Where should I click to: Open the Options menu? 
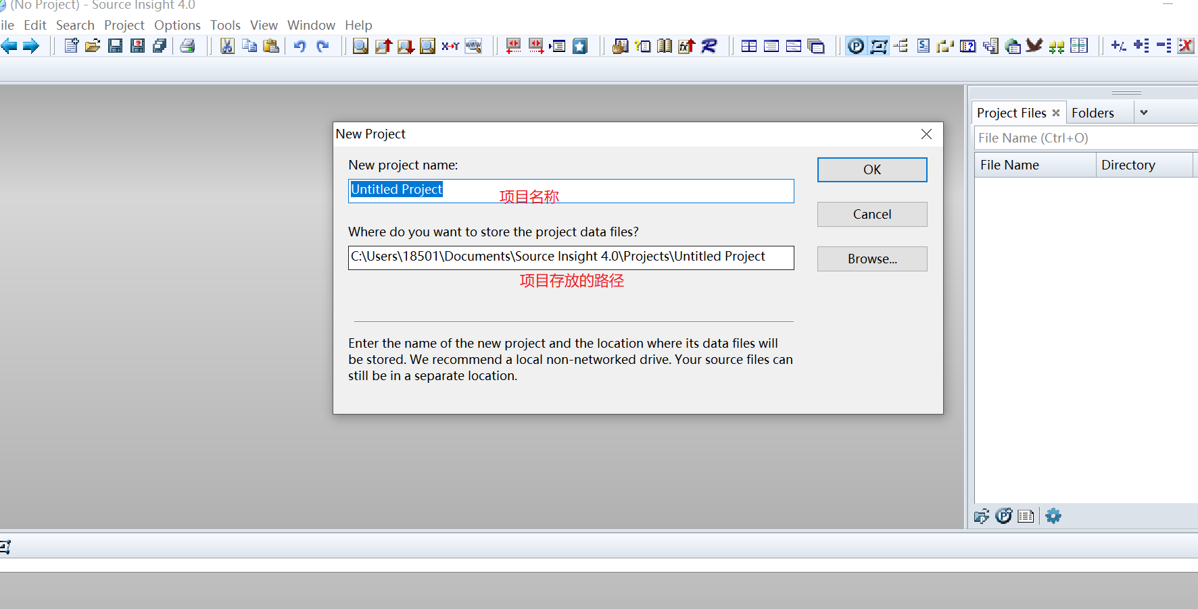coord(177,25)
